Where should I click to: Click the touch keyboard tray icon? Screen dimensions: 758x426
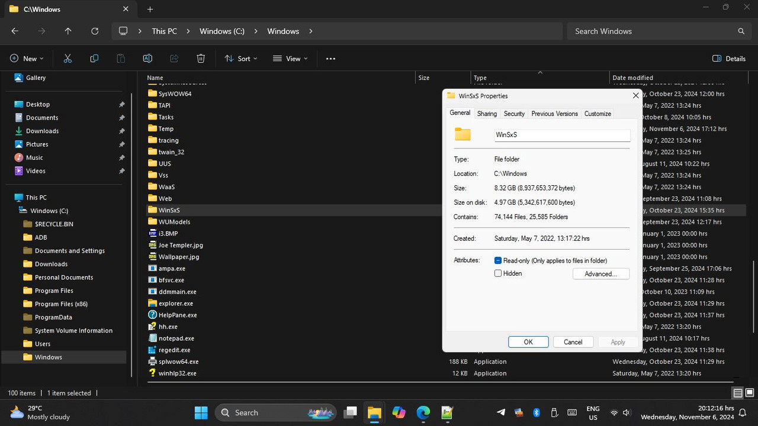click(x=572, y=412)
